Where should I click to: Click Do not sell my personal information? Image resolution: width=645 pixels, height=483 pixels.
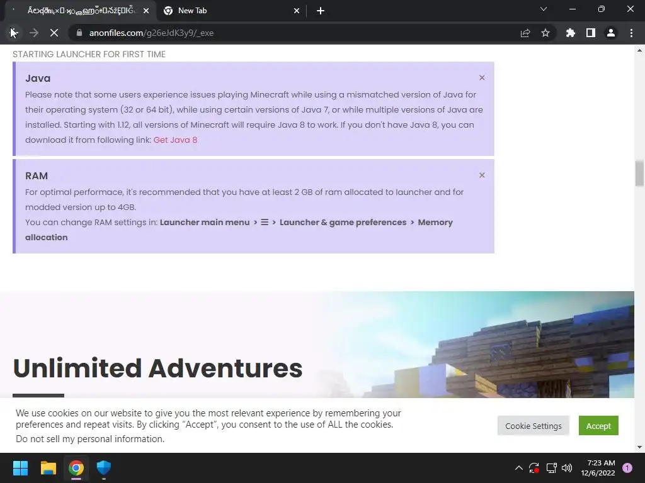90,439
